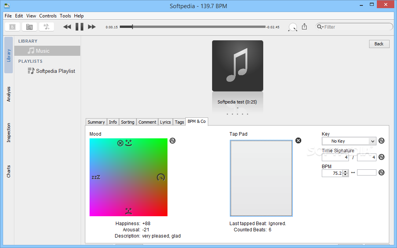Open the Tools menu
Screen dimensions: 397x248
[x=65, y=15]
